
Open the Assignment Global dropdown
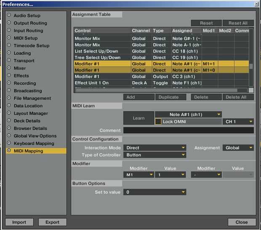[238, 148]
